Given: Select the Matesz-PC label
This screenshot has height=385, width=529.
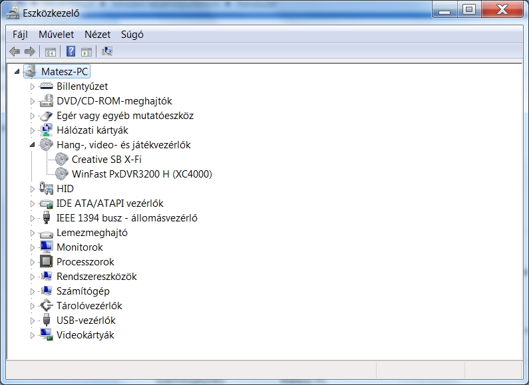Looking at the screenshot, I should click(65, 71).
